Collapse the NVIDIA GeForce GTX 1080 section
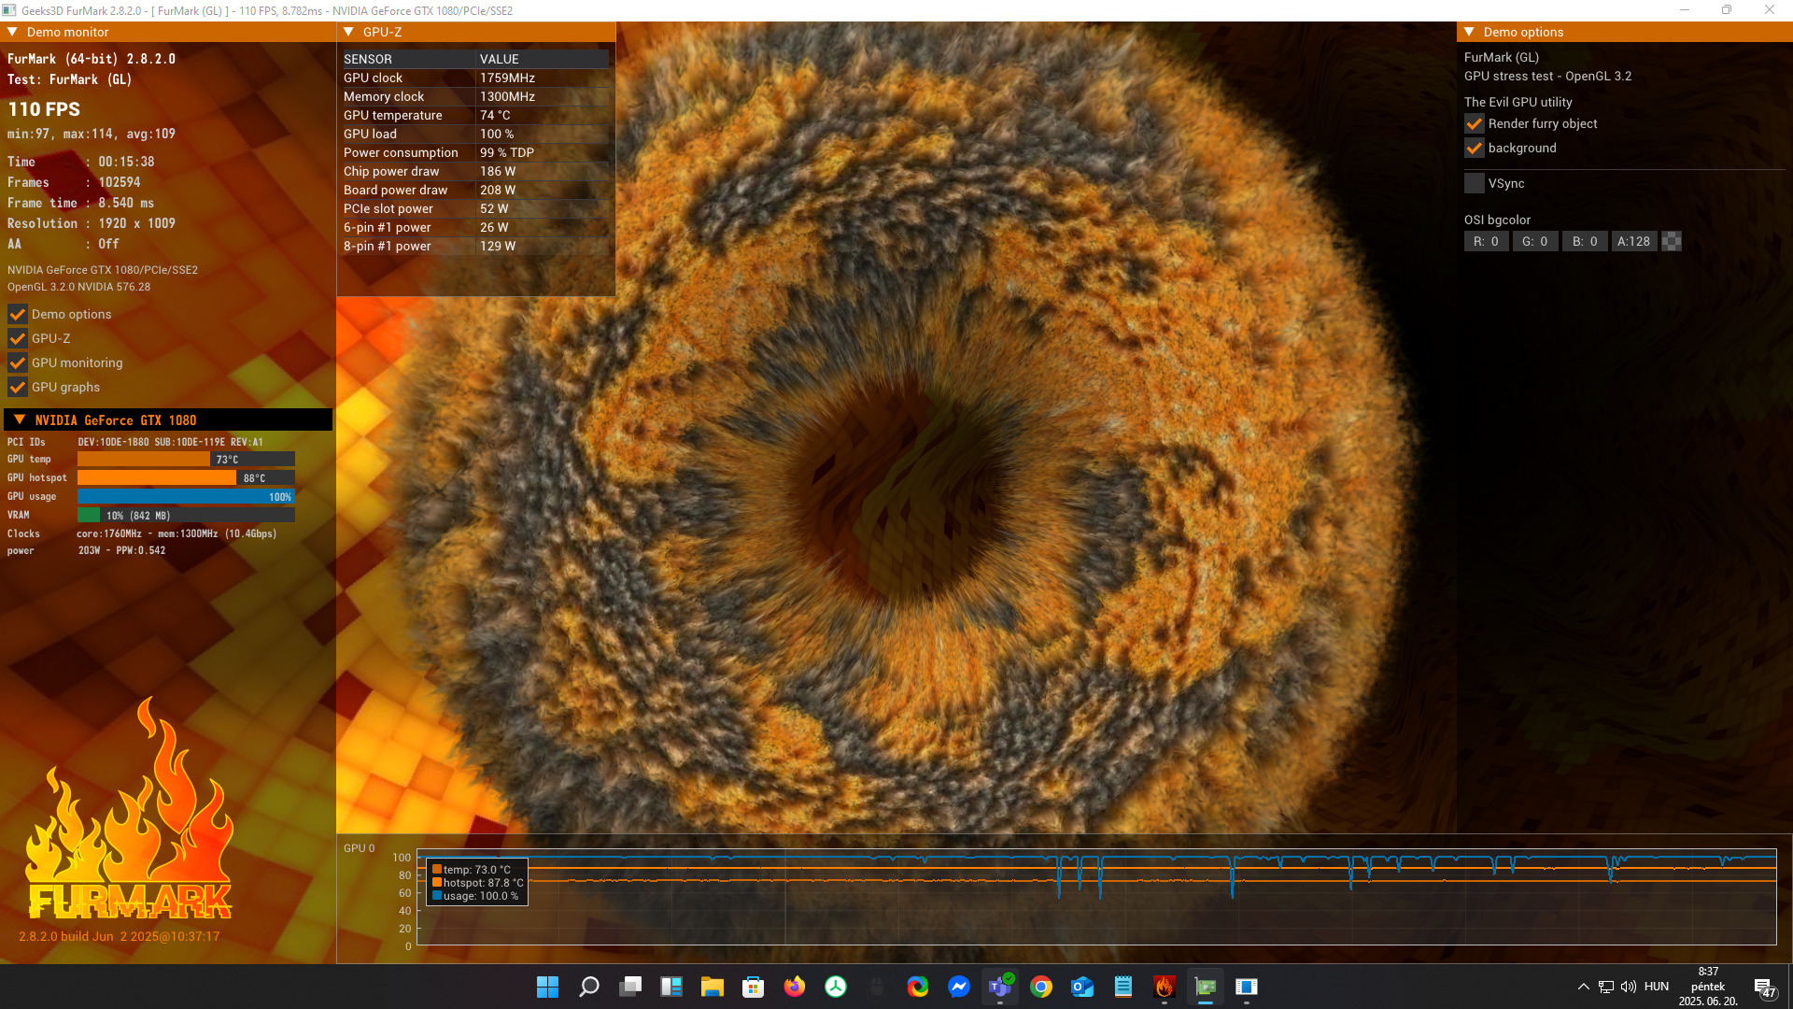Screen dimensions: 1793x1009 [20, 419]
